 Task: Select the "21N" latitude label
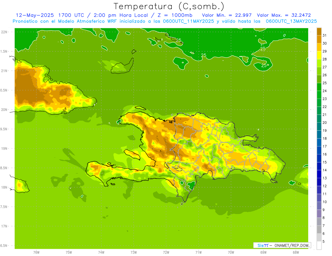tap(4, 71)
